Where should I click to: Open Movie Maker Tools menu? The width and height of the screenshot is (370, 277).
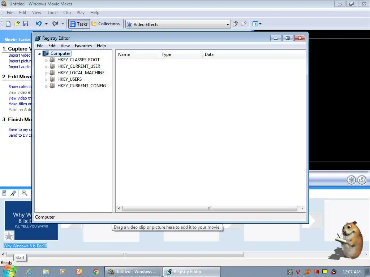click(x=52, y=13)
